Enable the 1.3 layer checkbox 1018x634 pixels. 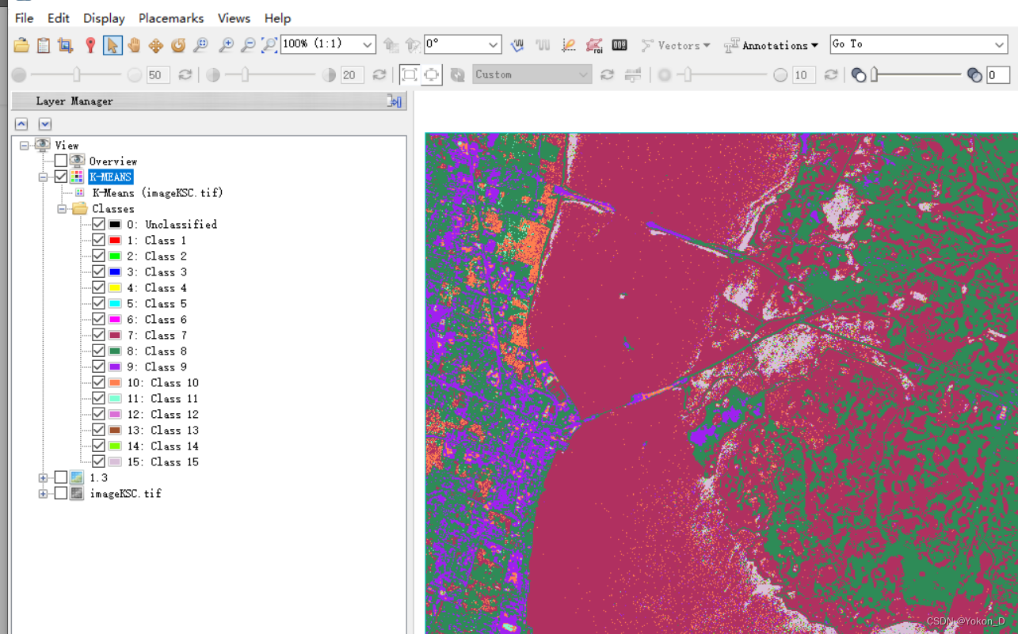[61, 477]
